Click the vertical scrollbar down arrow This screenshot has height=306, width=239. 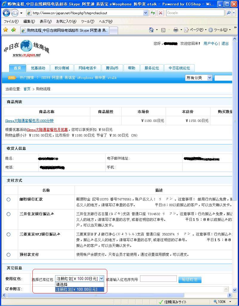[235, 290]
